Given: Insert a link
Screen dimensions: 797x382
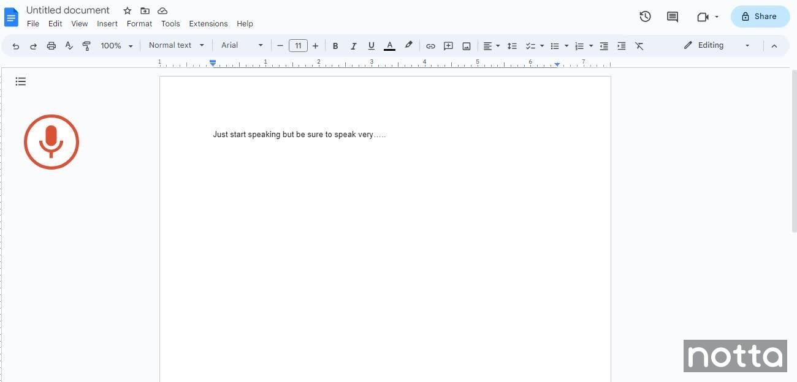Looking at the screenshot, I should point(430,45).
